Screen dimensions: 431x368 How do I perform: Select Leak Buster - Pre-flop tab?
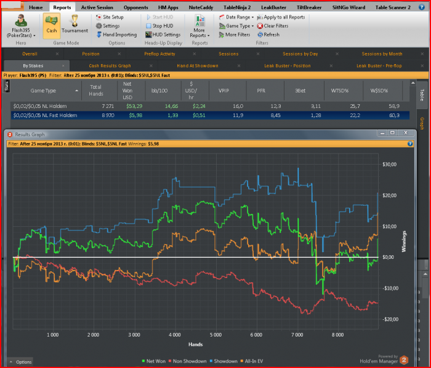[379, 66]
